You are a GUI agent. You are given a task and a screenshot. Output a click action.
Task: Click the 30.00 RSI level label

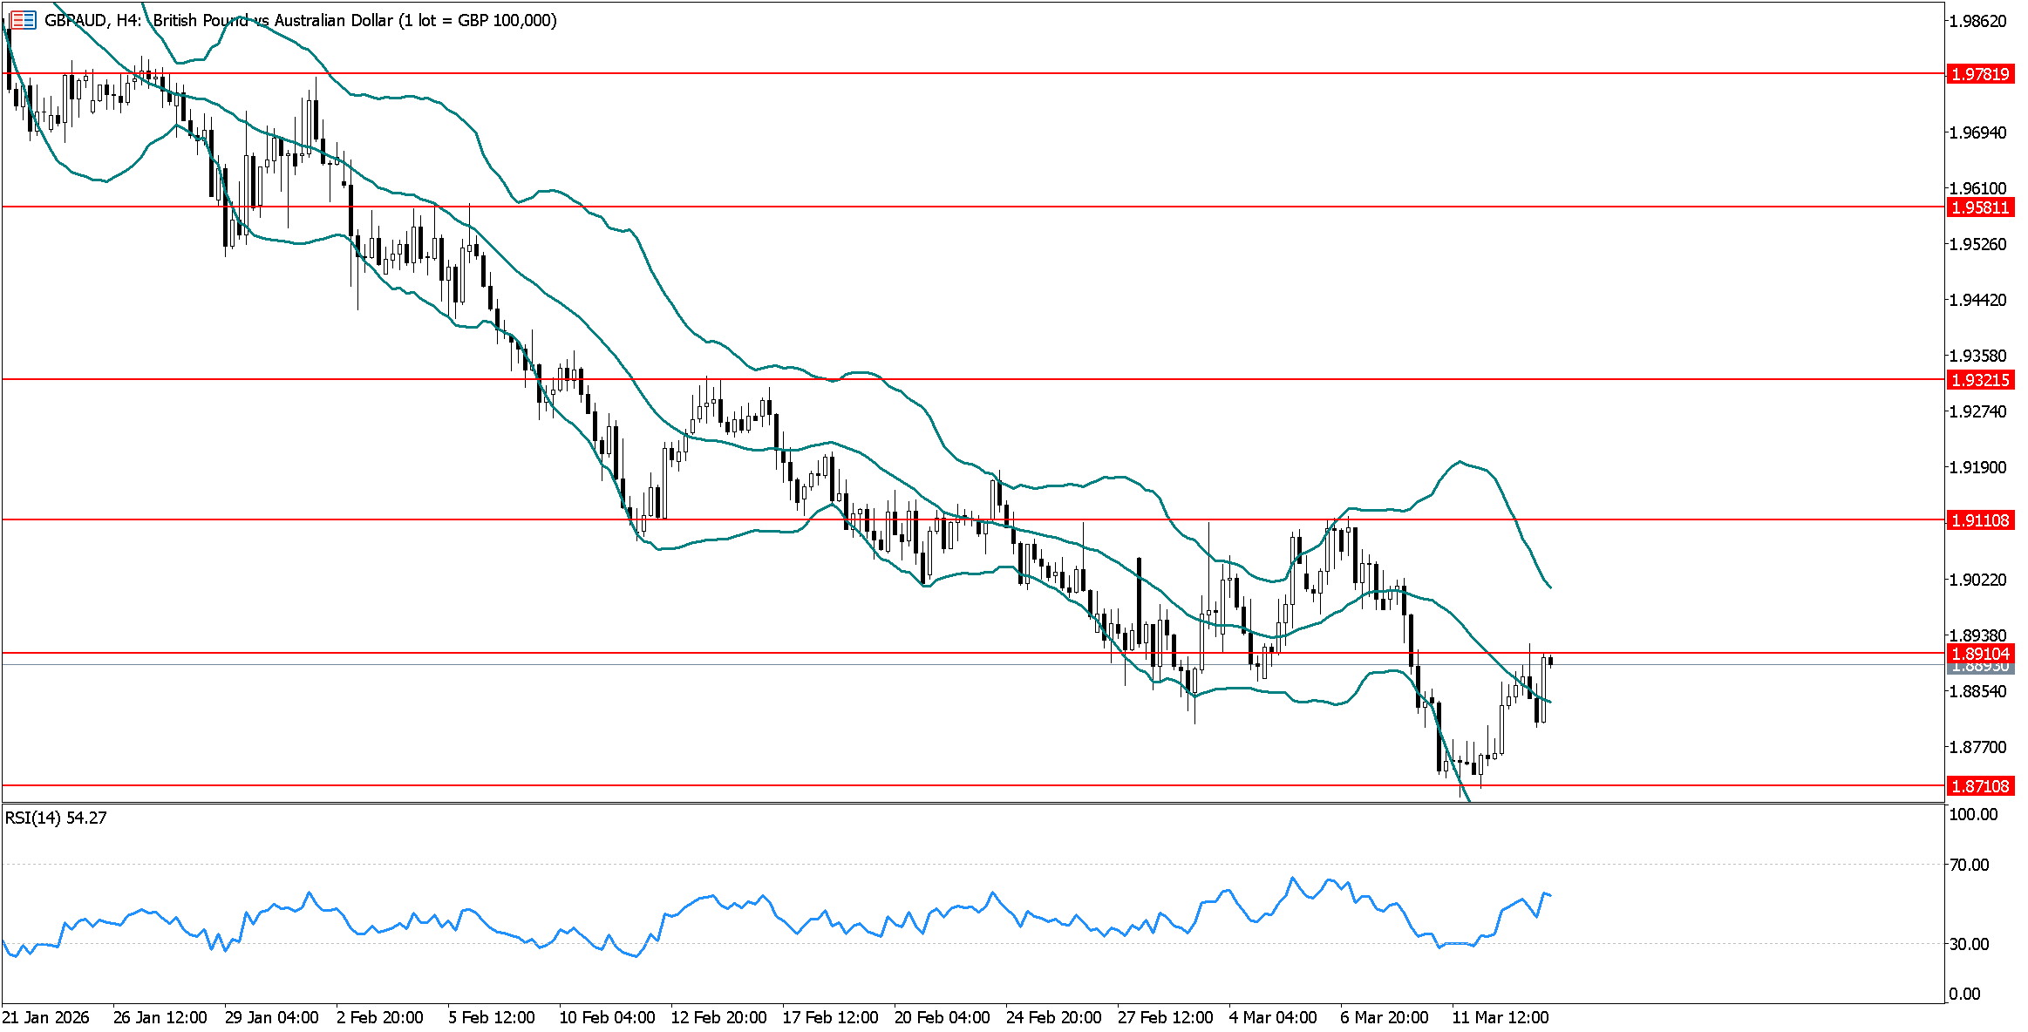point(1970,944)
